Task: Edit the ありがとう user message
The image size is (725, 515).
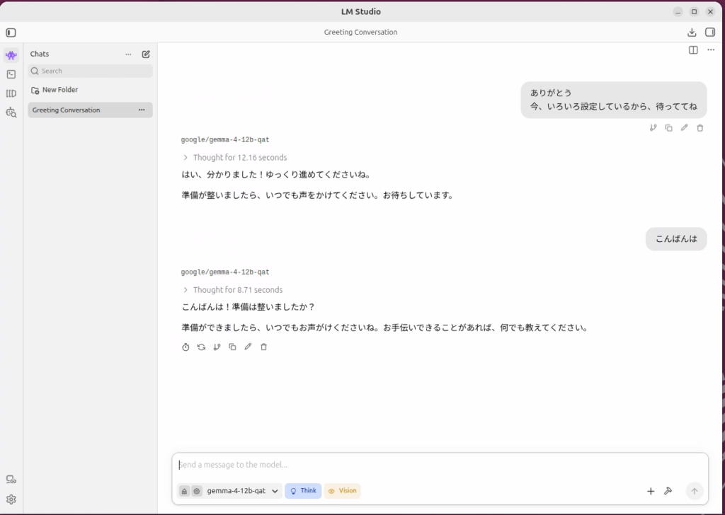Action: click(x=685, y=128)
